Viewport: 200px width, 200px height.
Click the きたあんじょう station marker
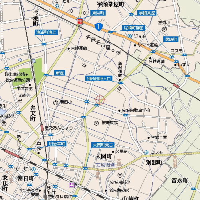coord(42,128)
